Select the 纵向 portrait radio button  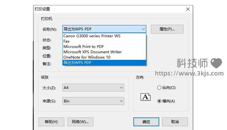pos(159,88)
